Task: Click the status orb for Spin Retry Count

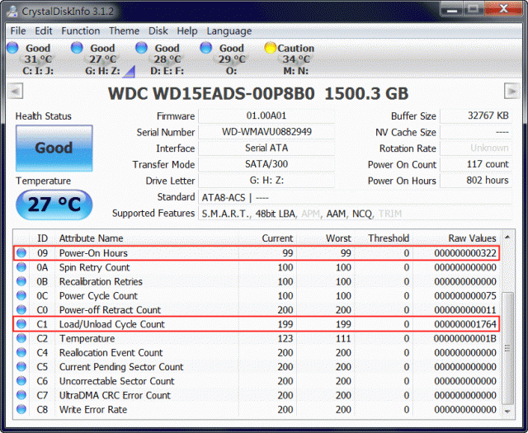Action: tap(21, 267)
